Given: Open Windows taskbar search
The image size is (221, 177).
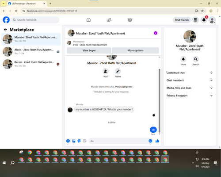Looking at the screenshot, I should point(12,163).
